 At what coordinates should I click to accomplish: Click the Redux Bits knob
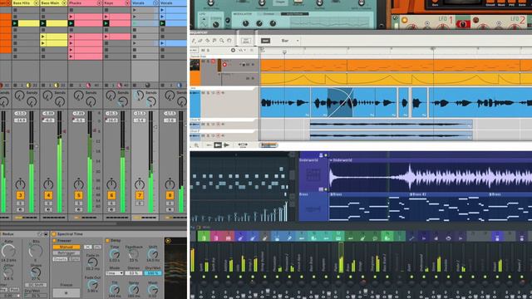(x=35, y=251)
